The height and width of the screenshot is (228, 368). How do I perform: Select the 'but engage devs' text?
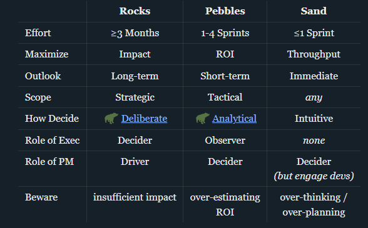pos(314,176)
